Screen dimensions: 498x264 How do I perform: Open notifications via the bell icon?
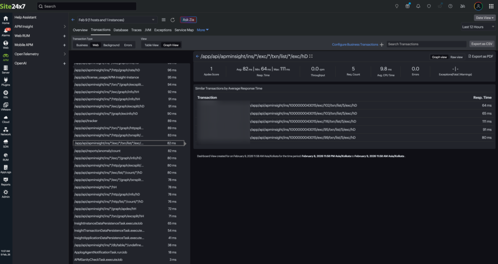[418, 6]
